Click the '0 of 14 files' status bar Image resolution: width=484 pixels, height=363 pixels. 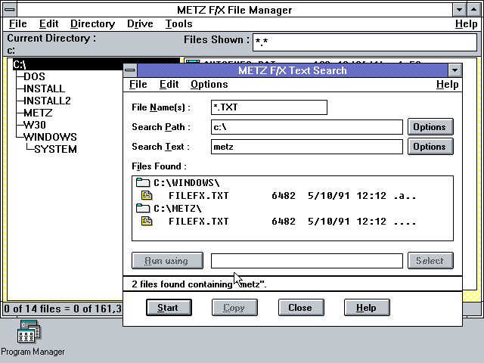[x=63, y=309]
